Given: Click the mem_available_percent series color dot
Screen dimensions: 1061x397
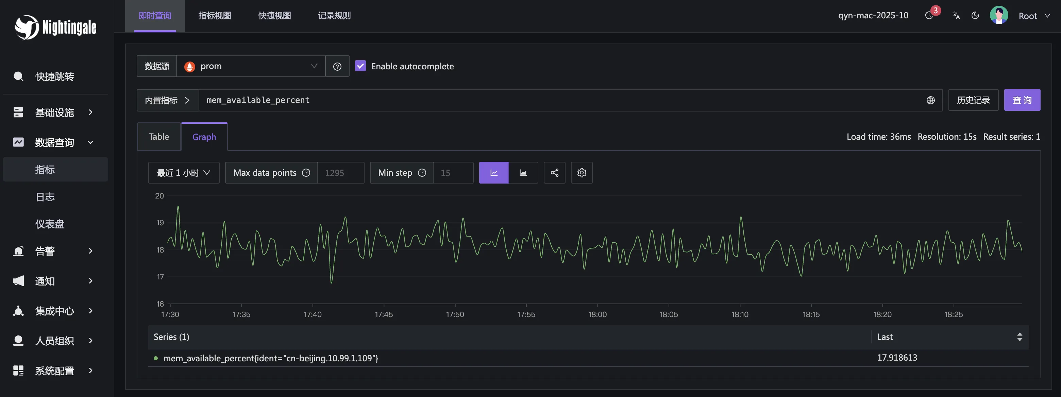Looking at the screenshot, I should click(x=156, y=358).
